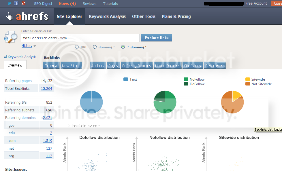Screen dimensions: 282x171
Task: Click the NoFollow legend green swatch
Action: pyautogui.click(x=186, y=79)
